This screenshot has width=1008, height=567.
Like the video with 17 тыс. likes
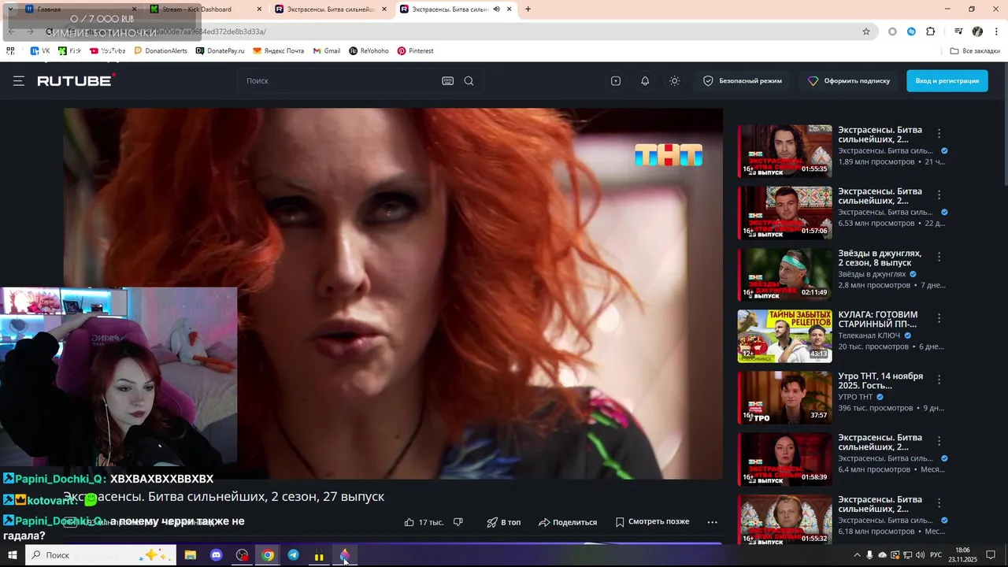tap(424, 522)
